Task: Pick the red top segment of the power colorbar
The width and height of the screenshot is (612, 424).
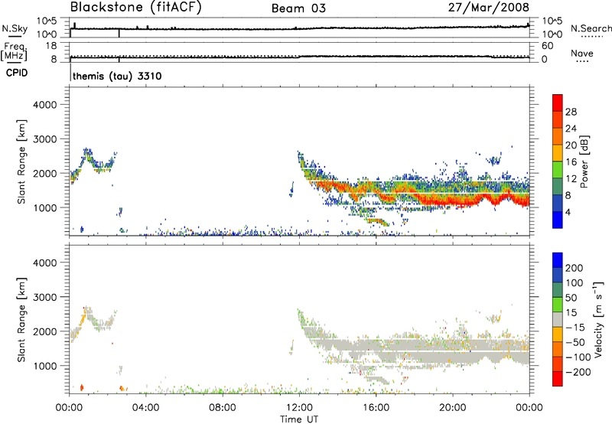Action: tap(558, 103)
